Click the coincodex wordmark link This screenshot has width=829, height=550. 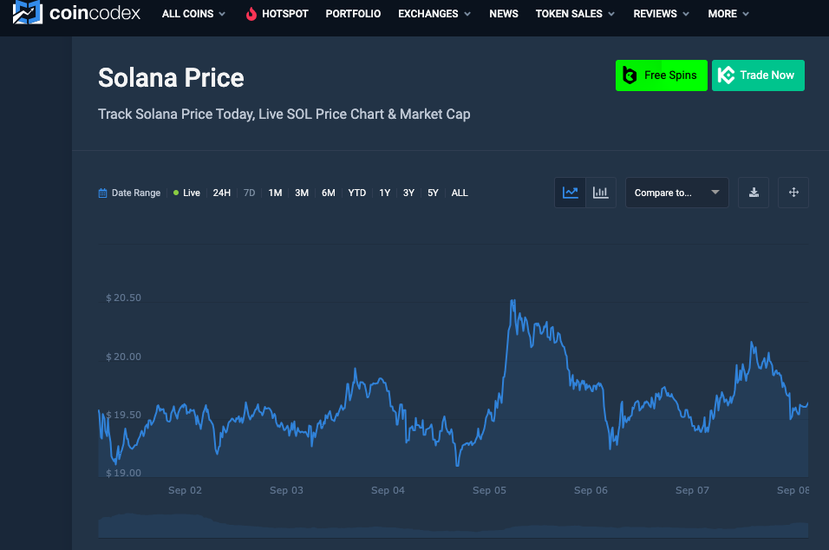pyautogui.click(x=95, y=13)
